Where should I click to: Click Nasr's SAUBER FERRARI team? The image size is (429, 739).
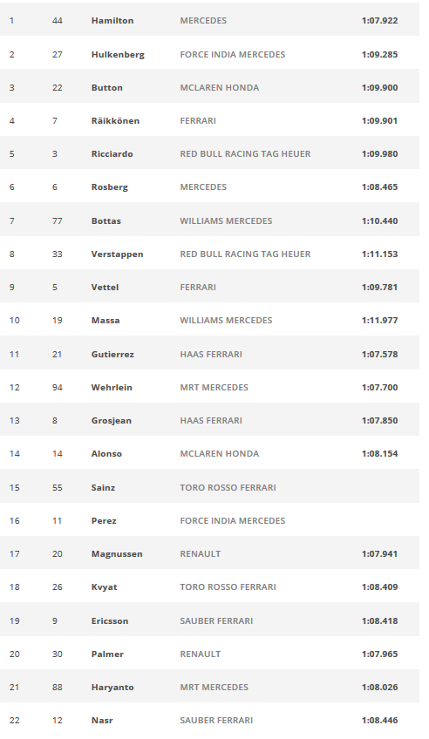[216, 721]
